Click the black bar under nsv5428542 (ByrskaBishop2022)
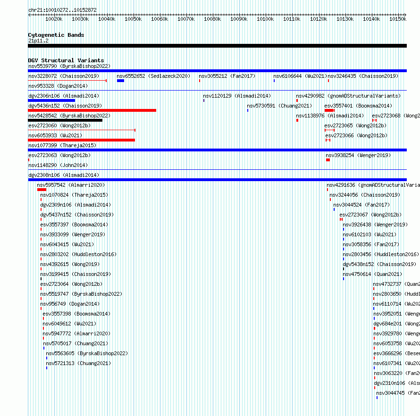Viewport: 420px width, 416px height. click(x=65, y=120)
